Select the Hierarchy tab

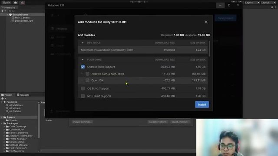(x=8, y=7)
